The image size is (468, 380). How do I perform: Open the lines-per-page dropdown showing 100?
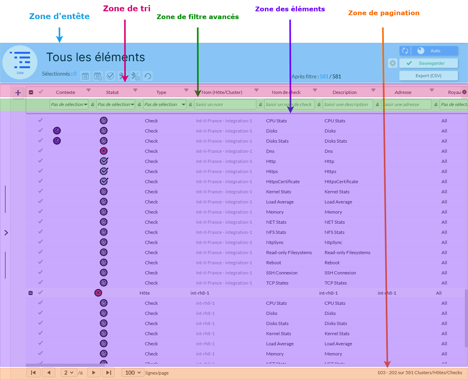pyautogui.click(x=133, y=373)
